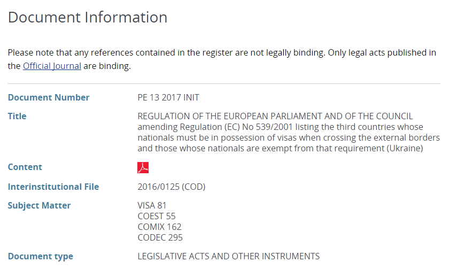Follow the Official Journal link
Screen dimensions: 457x270
coord(52,66)
